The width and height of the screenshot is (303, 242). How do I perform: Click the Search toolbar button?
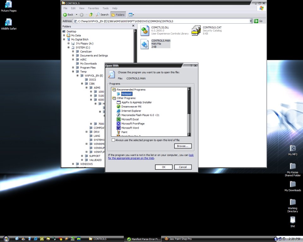pyautogui.click(x=102, y=15)
